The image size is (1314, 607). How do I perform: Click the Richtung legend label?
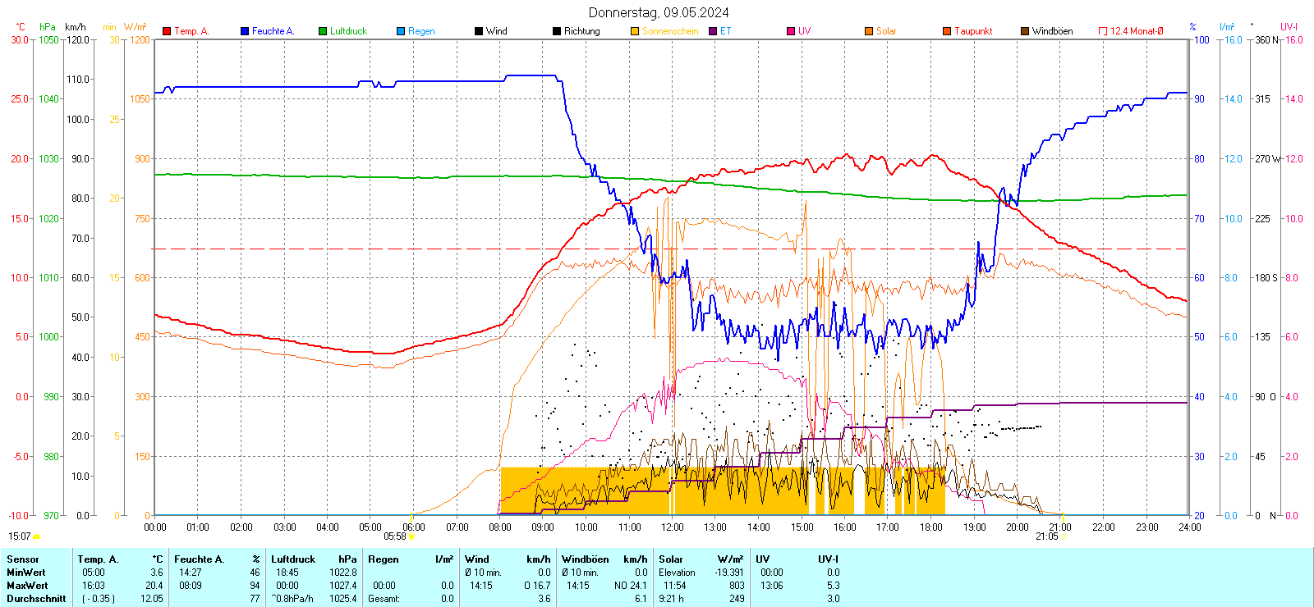(x=581, y=31)
